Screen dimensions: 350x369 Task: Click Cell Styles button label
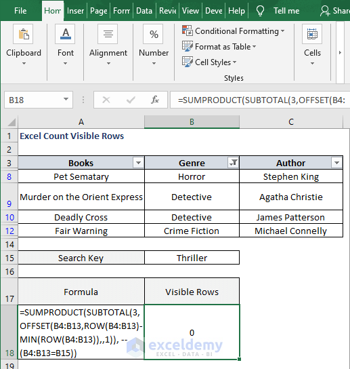pos(213,62)
